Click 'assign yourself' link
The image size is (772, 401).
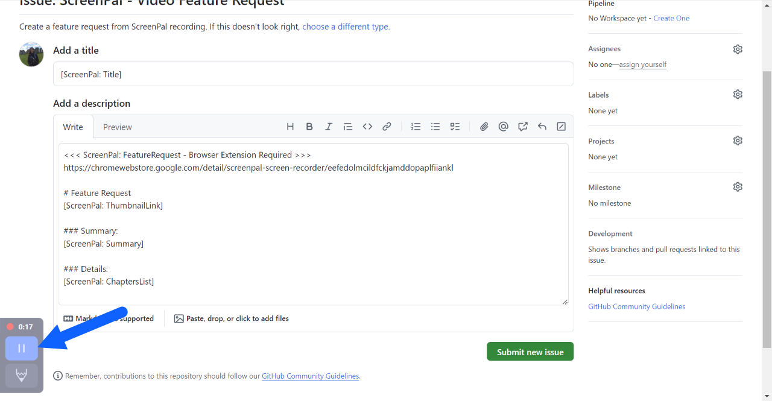[643, 65]
